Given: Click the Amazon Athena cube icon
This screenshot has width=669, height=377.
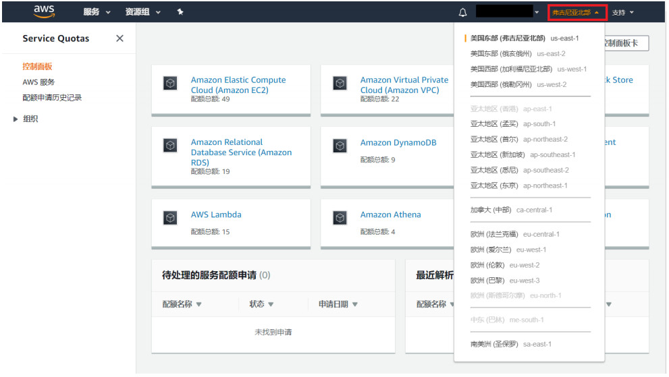Looking at the screenshot, I should [340, 218].
